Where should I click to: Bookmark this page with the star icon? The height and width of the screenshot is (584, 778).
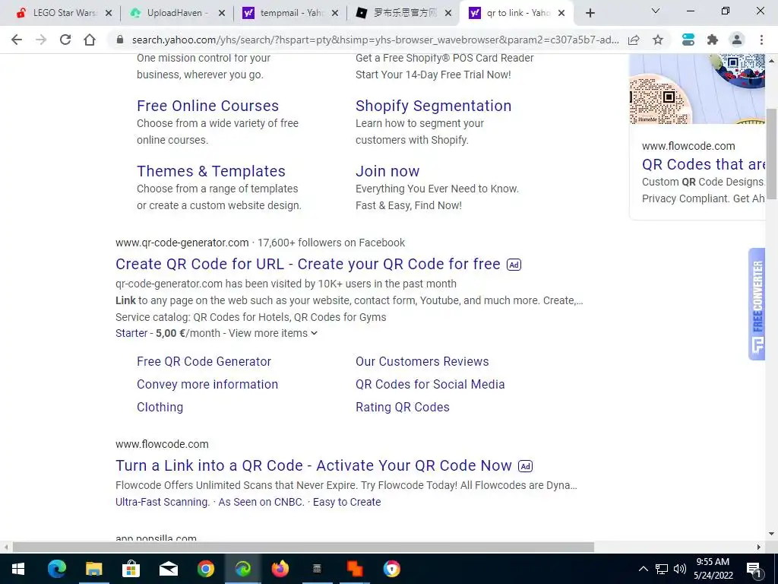point(658,40)
